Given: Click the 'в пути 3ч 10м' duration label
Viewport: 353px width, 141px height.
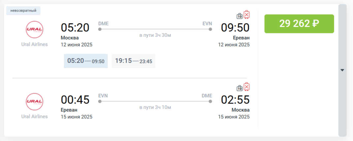Looking at the screenshot, I should tap(155, 107).
